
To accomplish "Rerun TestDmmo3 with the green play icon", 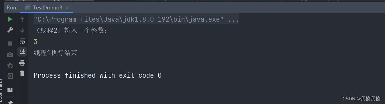I will pyautogui.click(x=10, y=19).
